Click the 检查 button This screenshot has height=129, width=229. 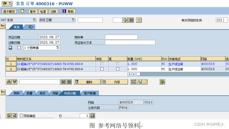click(43, 11)
